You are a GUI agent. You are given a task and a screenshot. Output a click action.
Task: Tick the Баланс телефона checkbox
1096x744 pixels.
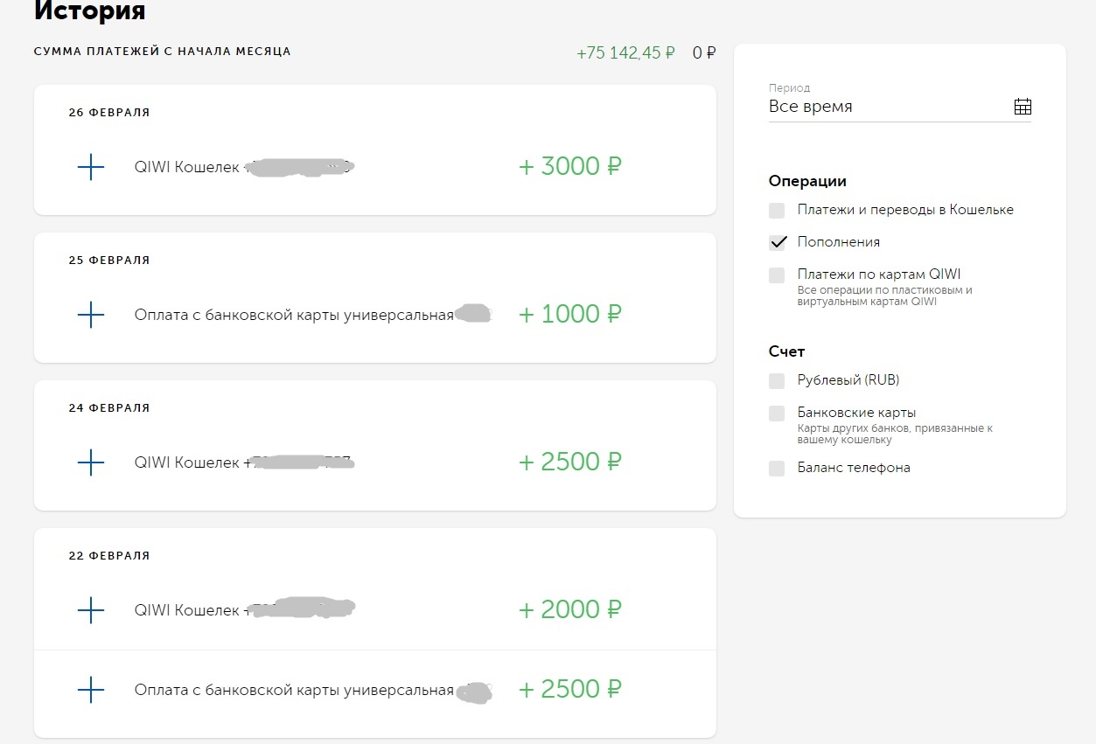pyautogui.click(x=777, y=469)
